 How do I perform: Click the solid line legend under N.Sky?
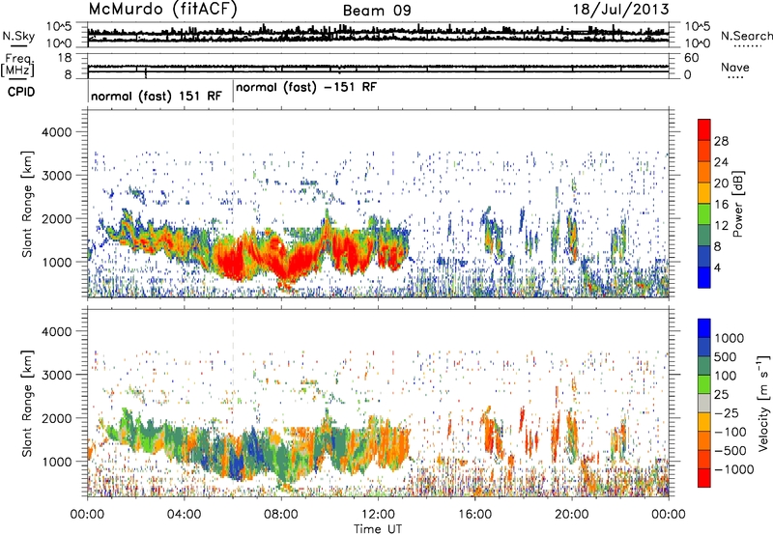18,46
